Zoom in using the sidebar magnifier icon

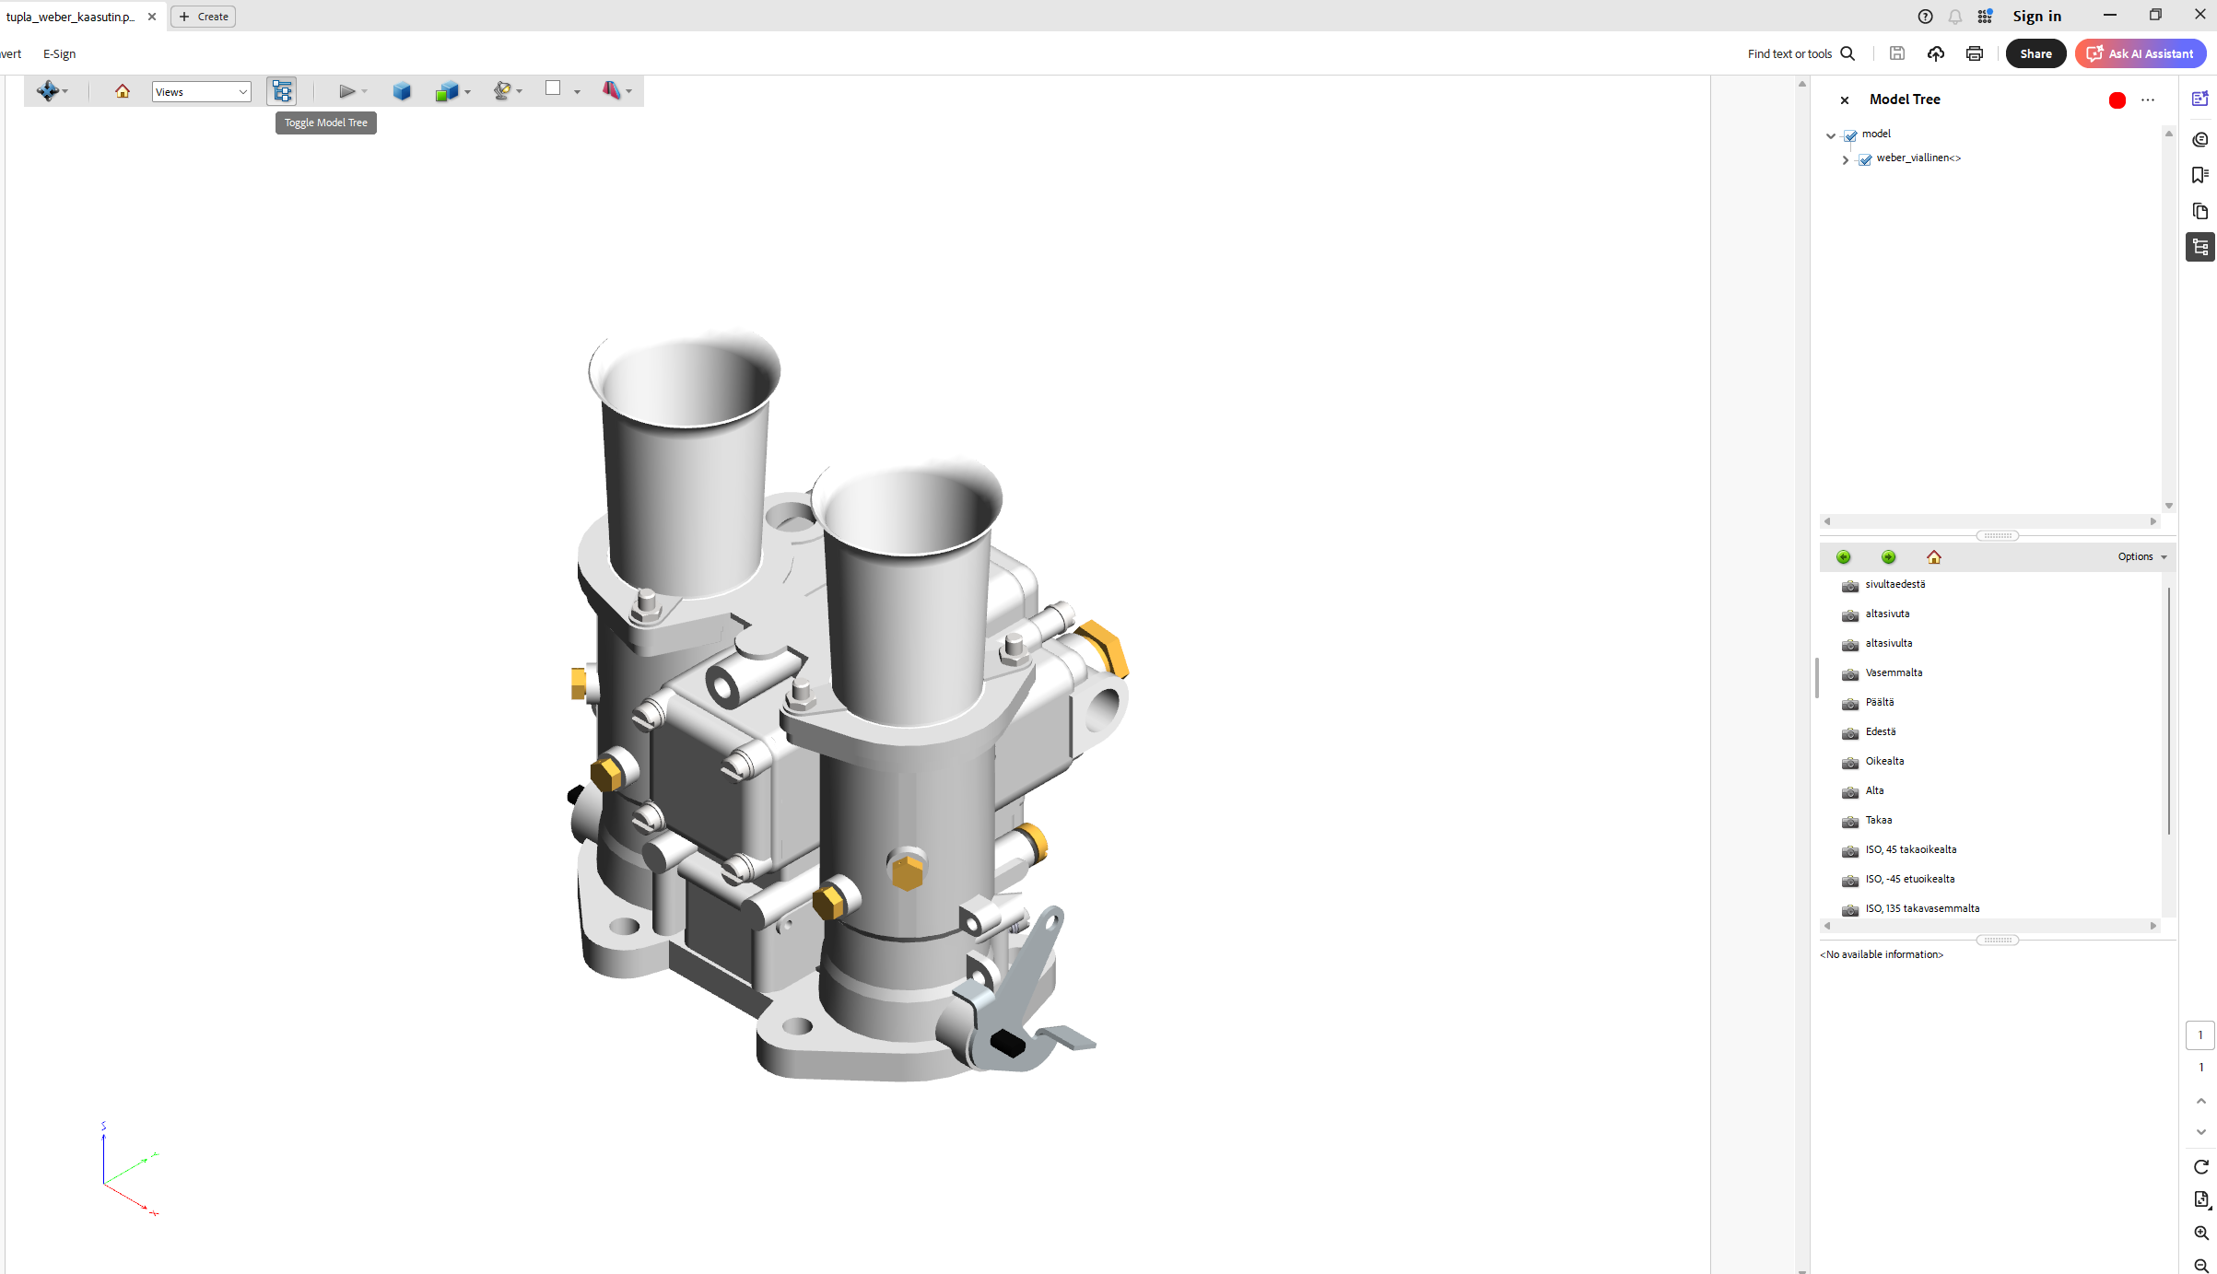pos(2201,1233)
